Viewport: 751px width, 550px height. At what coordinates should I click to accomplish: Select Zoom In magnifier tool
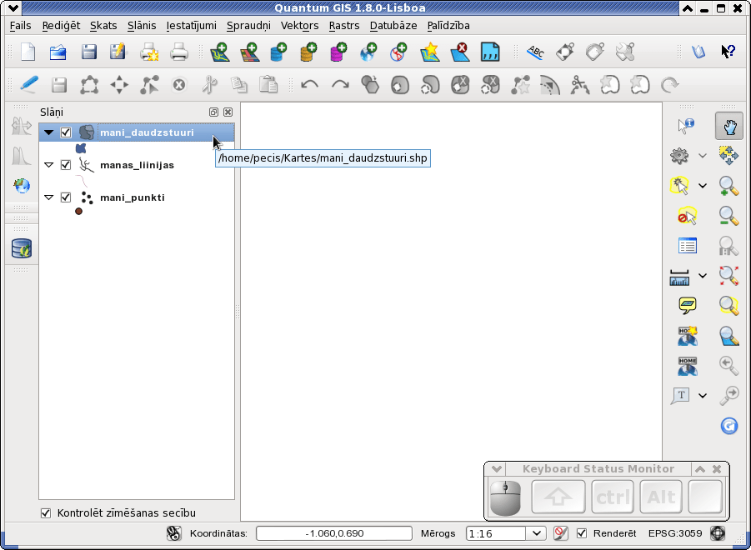(728, 186)
